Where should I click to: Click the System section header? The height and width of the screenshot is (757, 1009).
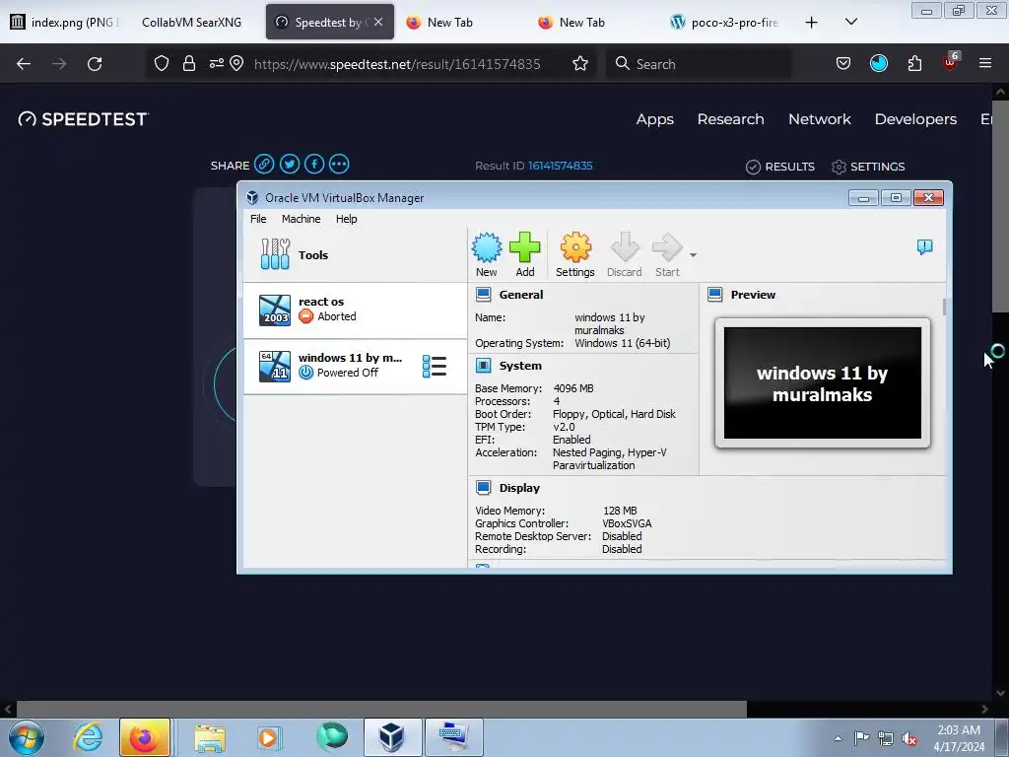pos(520,366)
